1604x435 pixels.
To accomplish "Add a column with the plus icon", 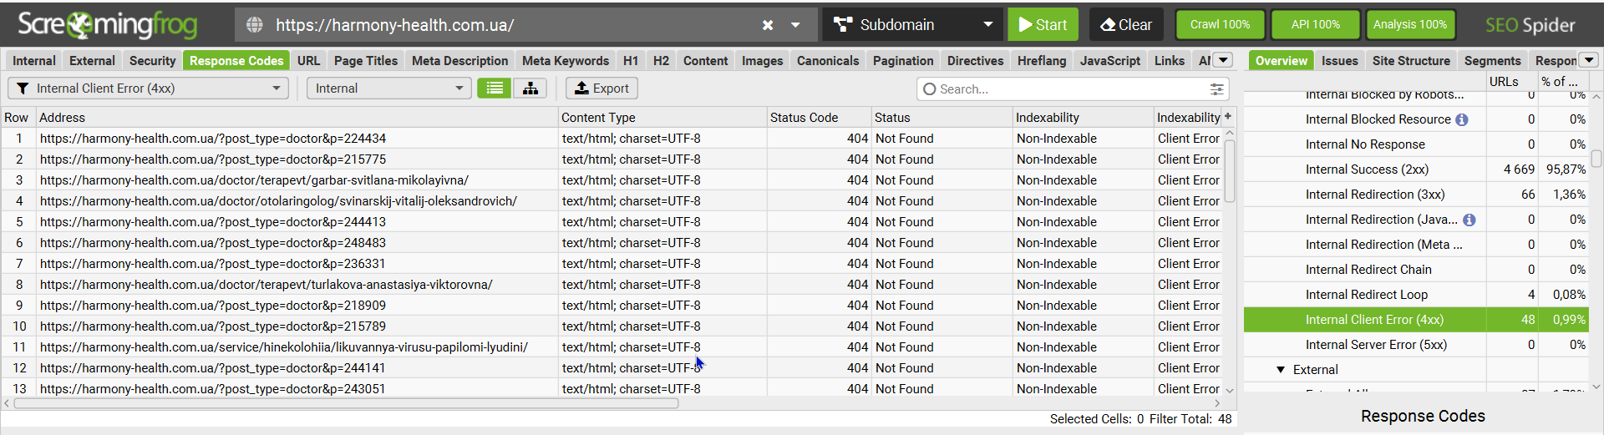I will pyautogui.click(x=1228, y=117).
